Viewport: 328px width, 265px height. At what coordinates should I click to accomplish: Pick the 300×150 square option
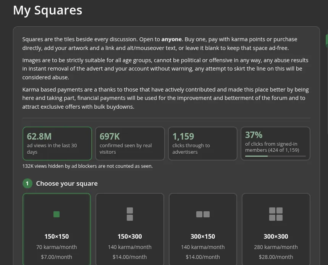point(203,229)
